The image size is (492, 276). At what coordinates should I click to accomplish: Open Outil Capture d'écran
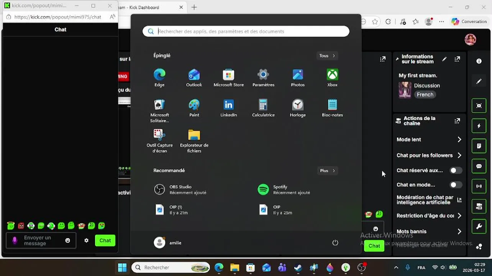[x=159, y=141]
